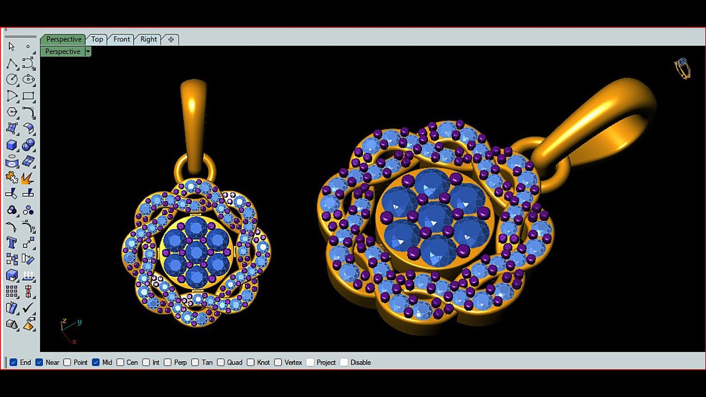This screenshot has height=397, width=706.
Task: Uncheck the End object snap
Action: point(13,362)
